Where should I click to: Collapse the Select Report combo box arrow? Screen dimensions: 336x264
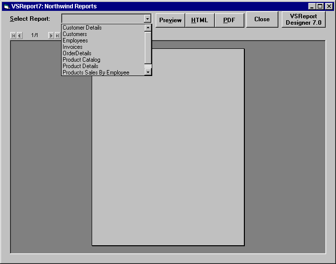147,19
